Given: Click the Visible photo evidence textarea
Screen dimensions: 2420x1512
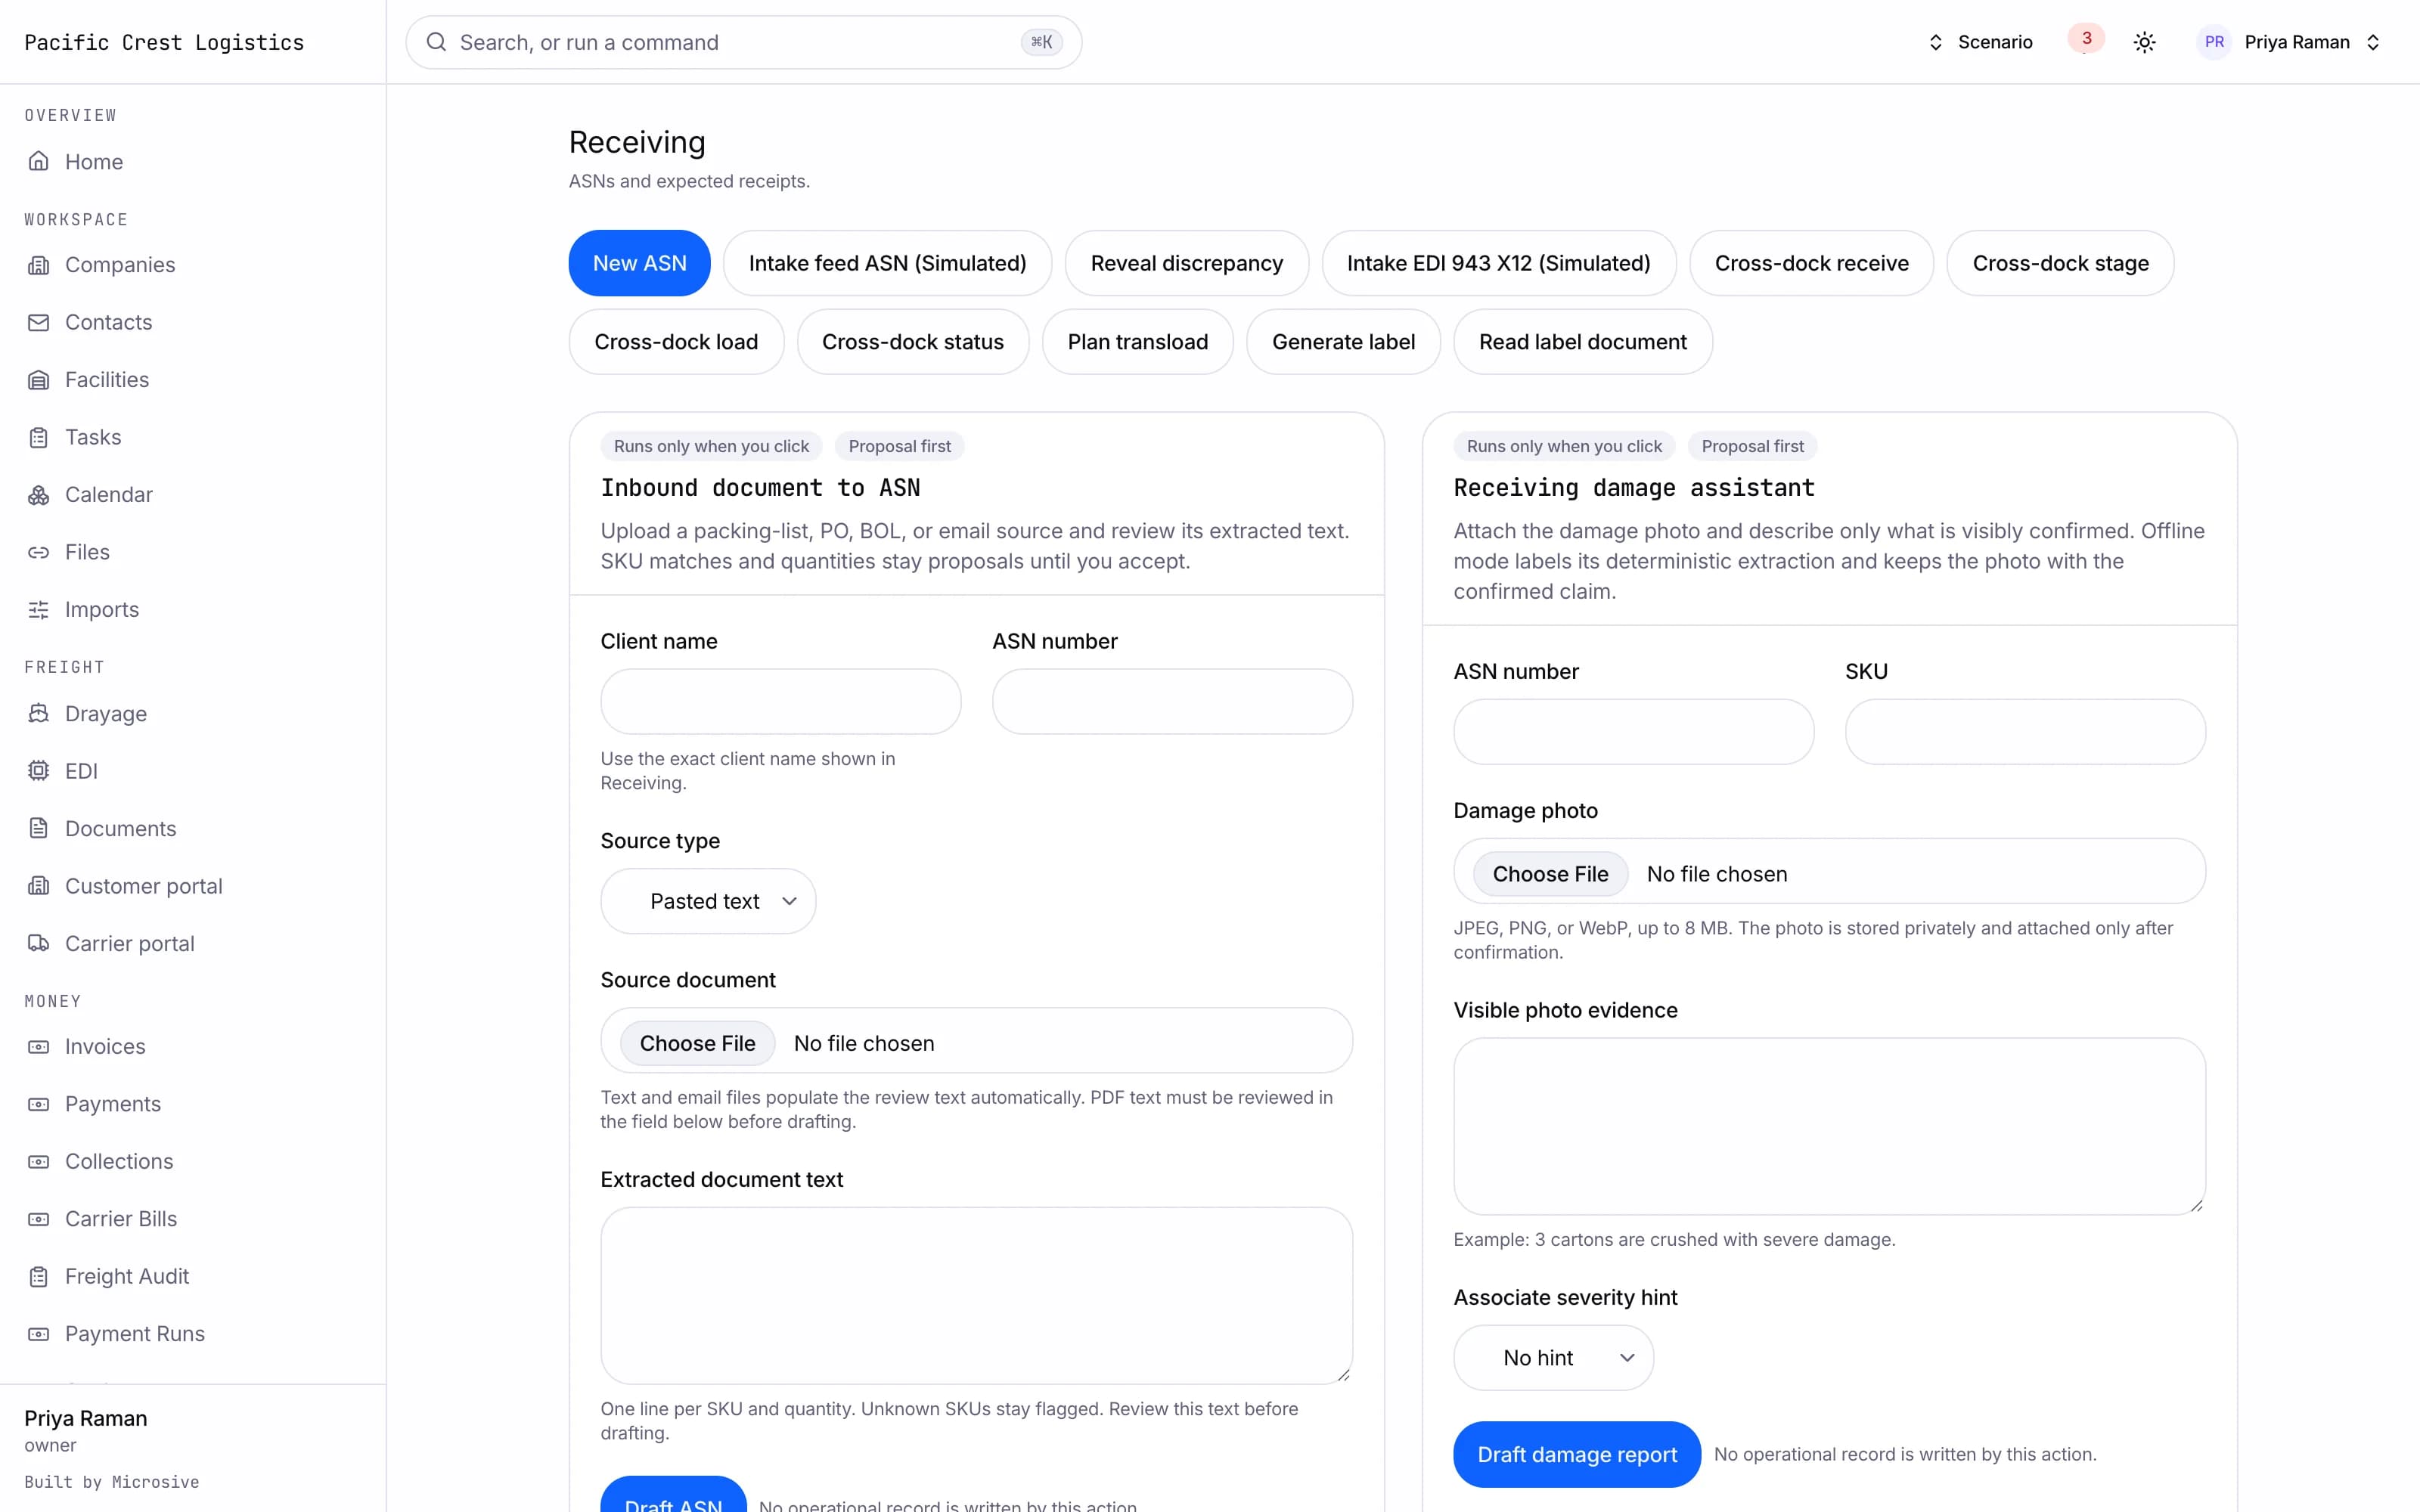Looking at the screenshot, I should point(1829,1126).
